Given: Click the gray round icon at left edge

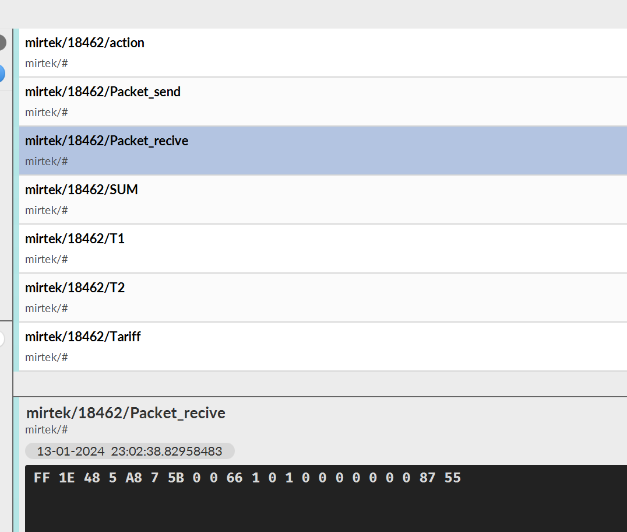Looking at the screenshot, I should 2,43.
